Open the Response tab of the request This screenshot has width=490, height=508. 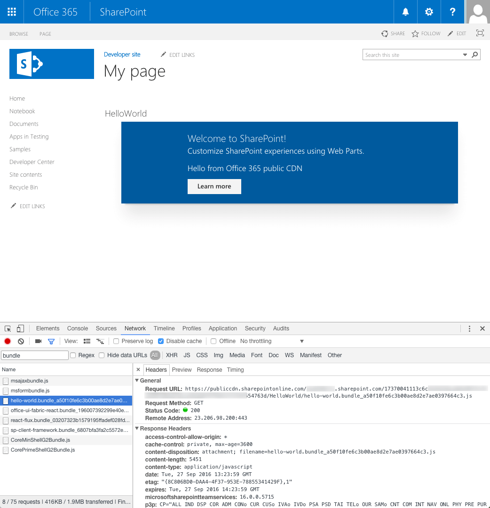point(209,369)
